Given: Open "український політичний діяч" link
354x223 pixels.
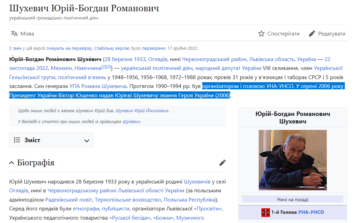Looking at the screenshot, I should (157, 68).
